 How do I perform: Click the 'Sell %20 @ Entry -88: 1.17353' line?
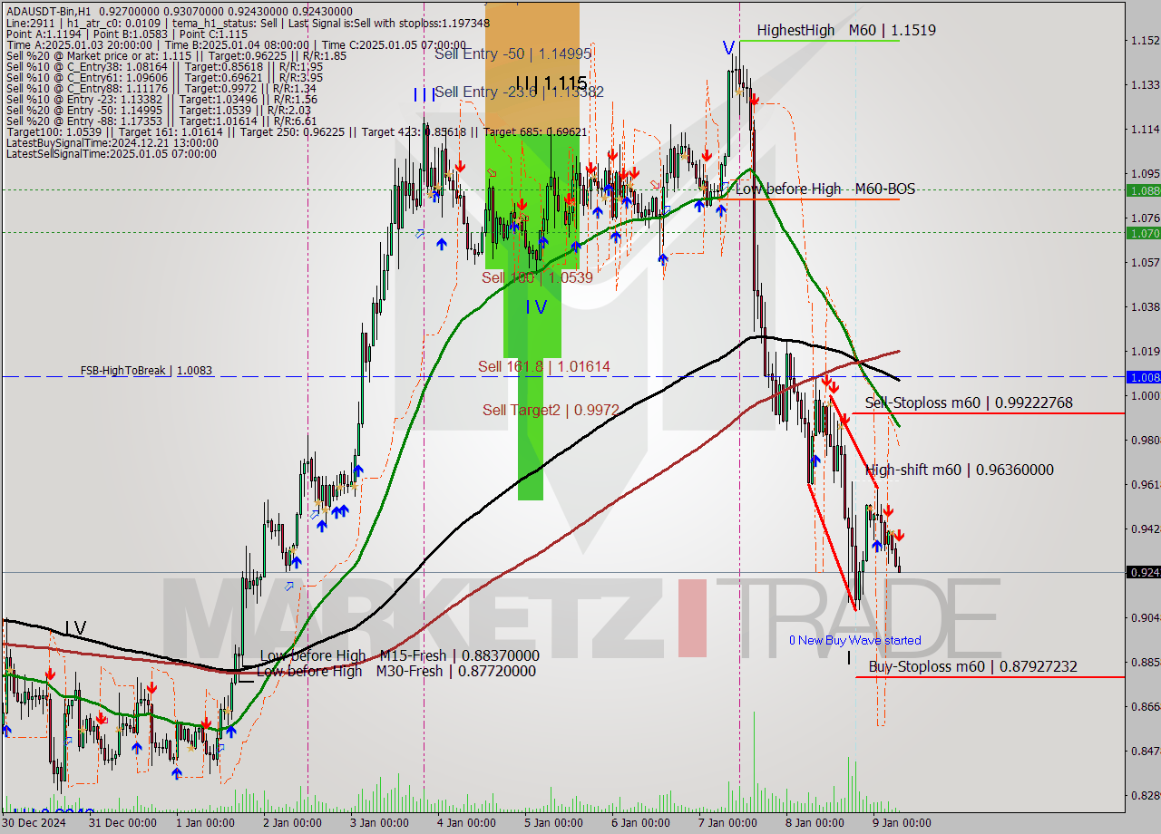[x=161, y=121]
